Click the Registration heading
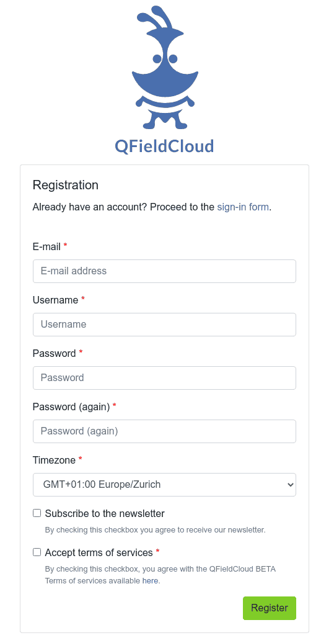 click(66, 185)
